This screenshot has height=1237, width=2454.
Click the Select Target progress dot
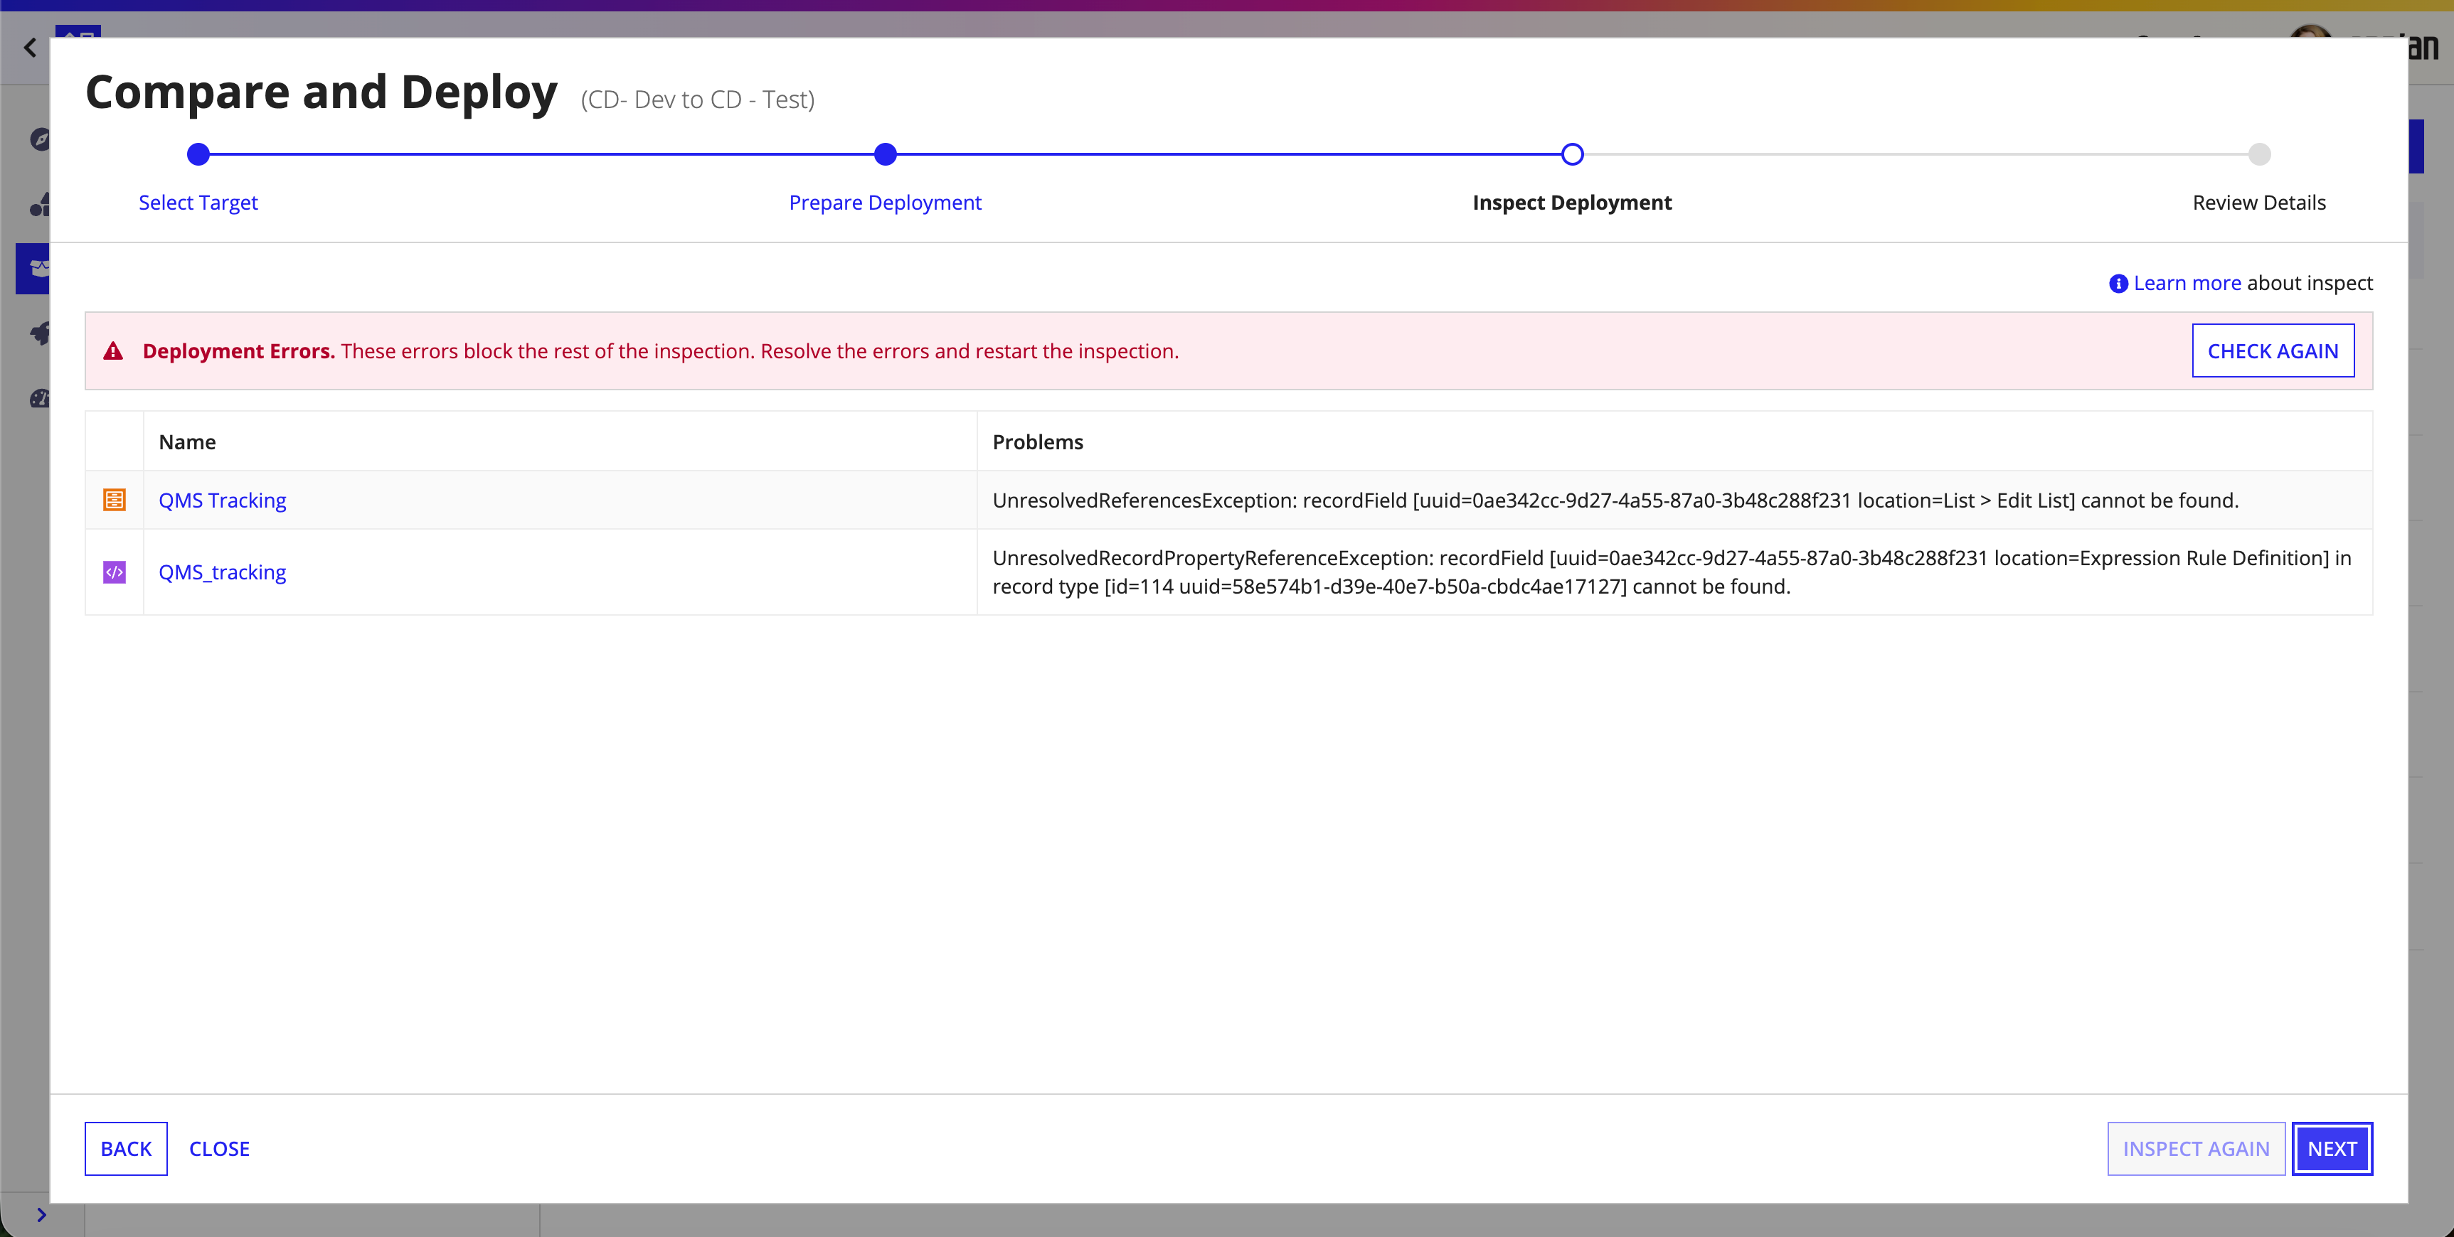(x=198, y=154)
